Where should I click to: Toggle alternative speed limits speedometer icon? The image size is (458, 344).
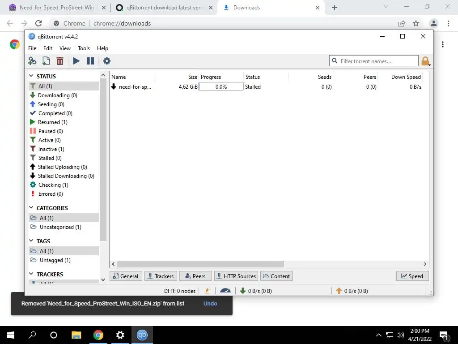225,291
